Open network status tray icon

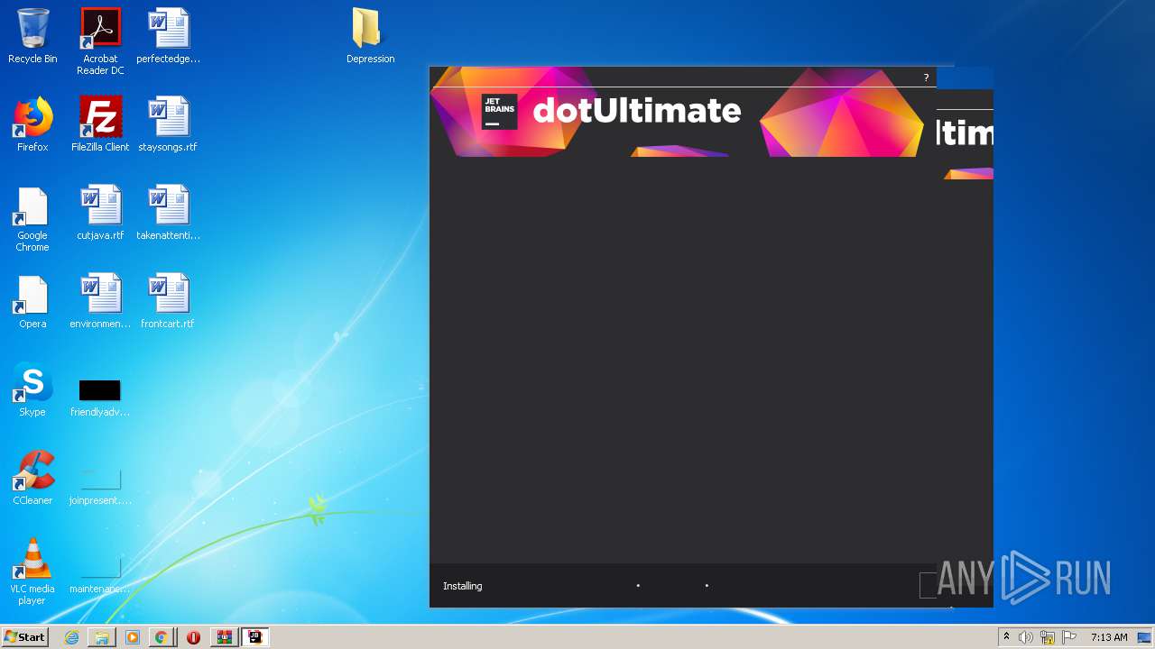point(1048,637)
